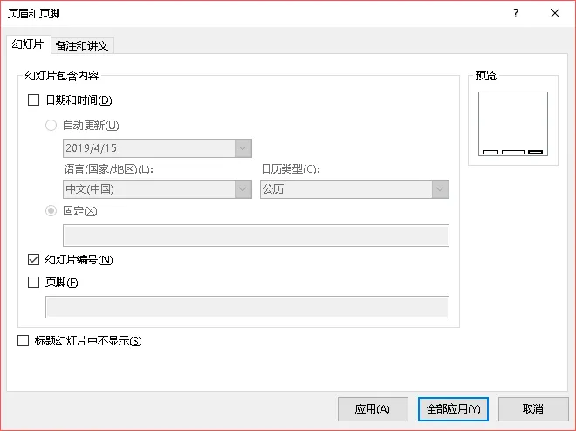This screenshot has width=576, height=431.
Task: Focus the 页脚 footer text field
Action: point(247,307)
